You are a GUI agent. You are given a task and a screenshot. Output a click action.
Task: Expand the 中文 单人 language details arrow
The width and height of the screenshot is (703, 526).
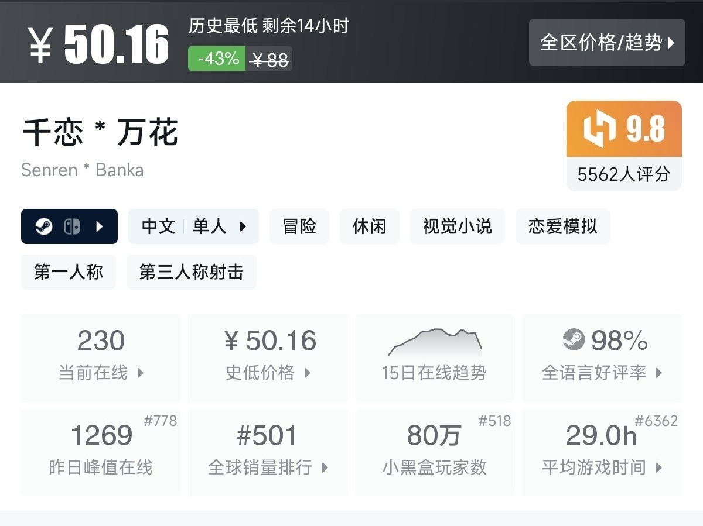[x=243, y=226]
